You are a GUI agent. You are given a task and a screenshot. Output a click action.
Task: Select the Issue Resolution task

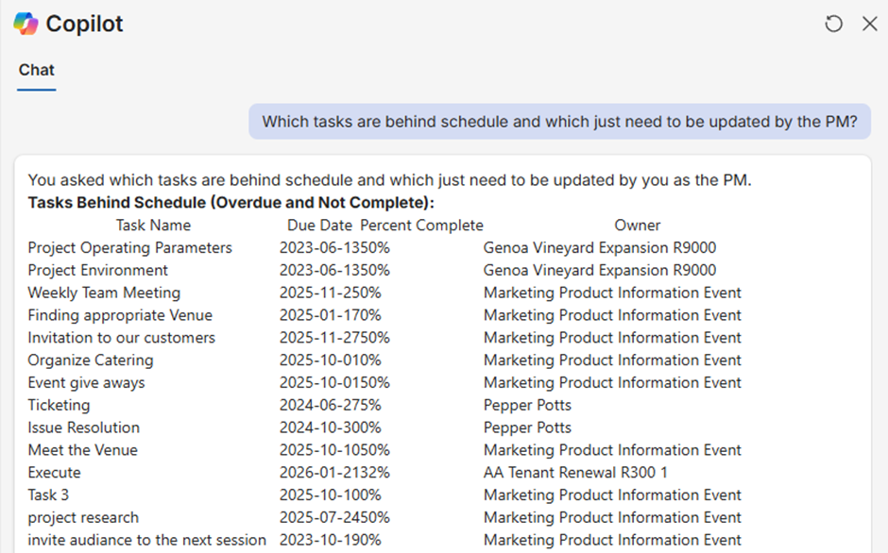(84, 427)
